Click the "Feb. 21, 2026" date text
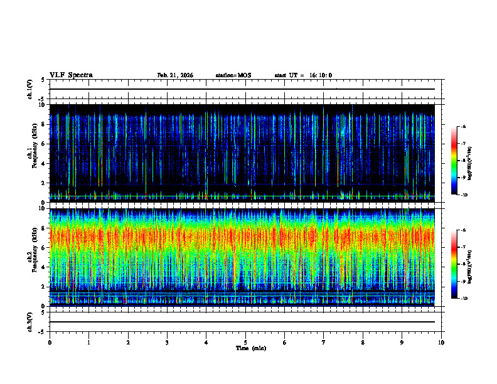 tap(175, 75)
